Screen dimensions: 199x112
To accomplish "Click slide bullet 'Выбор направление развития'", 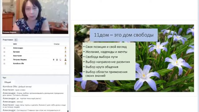I will (x=108, y=62).
